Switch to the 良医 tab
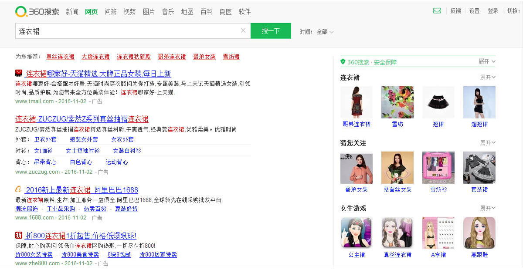The height and width of the screenshot is (270, 523). click(x=226, y=12)
